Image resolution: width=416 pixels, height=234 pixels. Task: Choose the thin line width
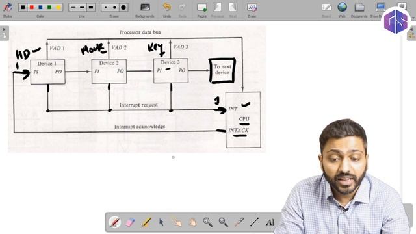pos(73,7)
